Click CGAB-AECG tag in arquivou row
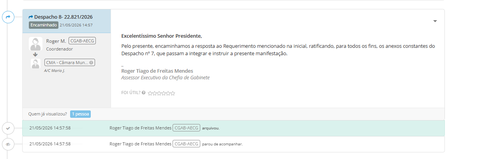 pyautogui.click(x=186, y=128)
